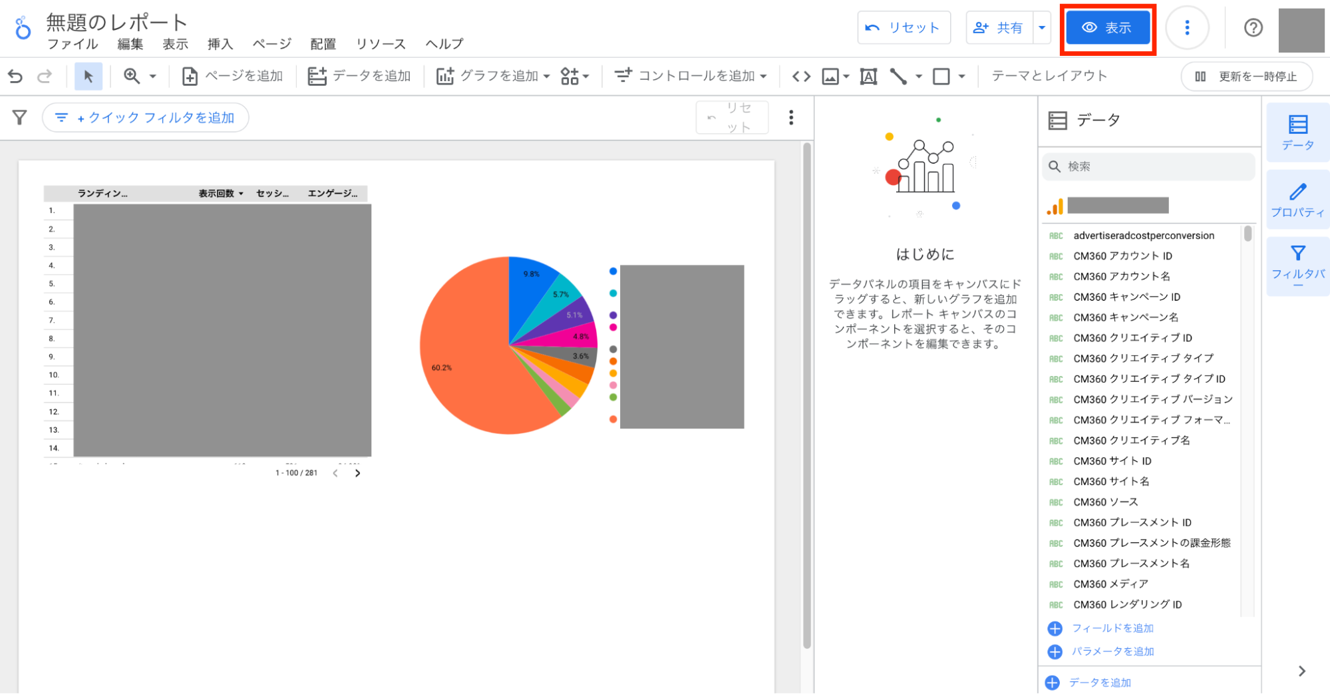Open the ヘルプ menu
Viewport: 1330px width, 694px height.
point(444,44)
